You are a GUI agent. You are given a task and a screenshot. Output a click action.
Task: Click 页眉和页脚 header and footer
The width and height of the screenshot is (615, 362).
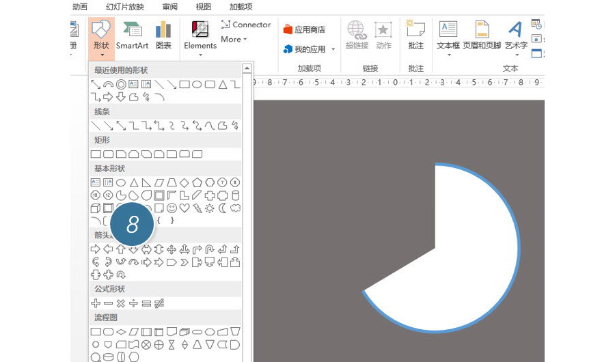pyautogui.click(x=482, y=36)
